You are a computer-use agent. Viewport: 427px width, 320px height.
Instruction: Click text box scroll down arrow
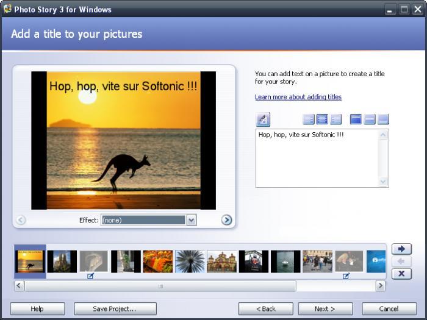[x=383, y=182]
